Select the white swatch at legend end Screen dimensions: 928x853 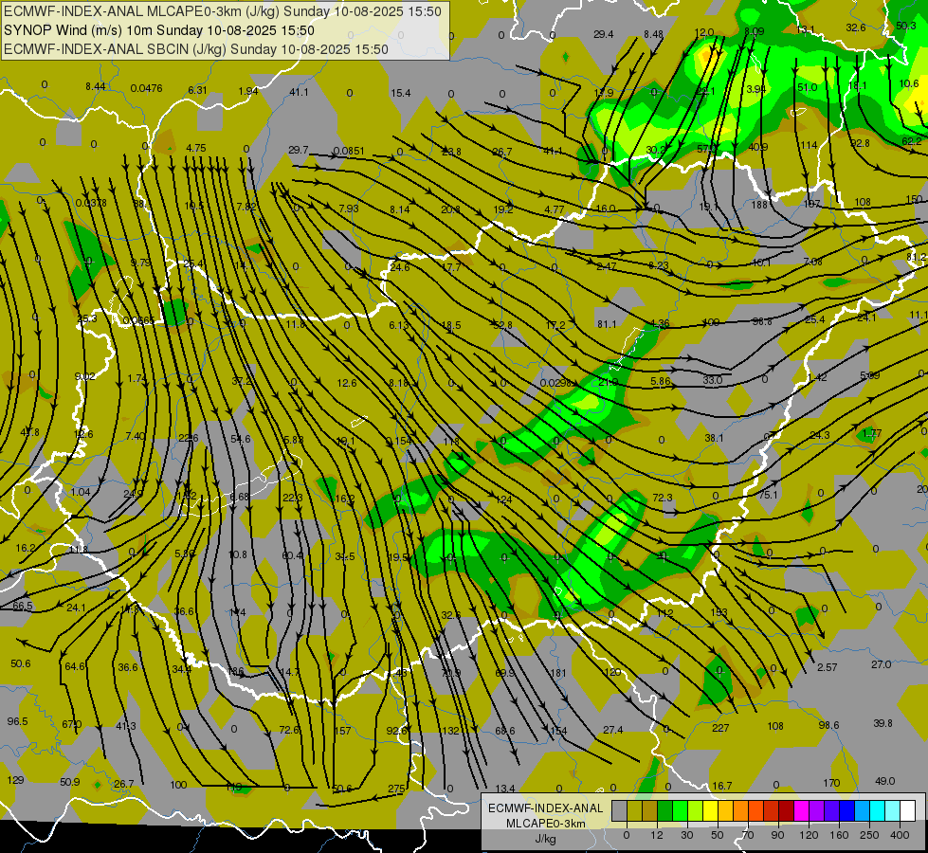(908, 811)
